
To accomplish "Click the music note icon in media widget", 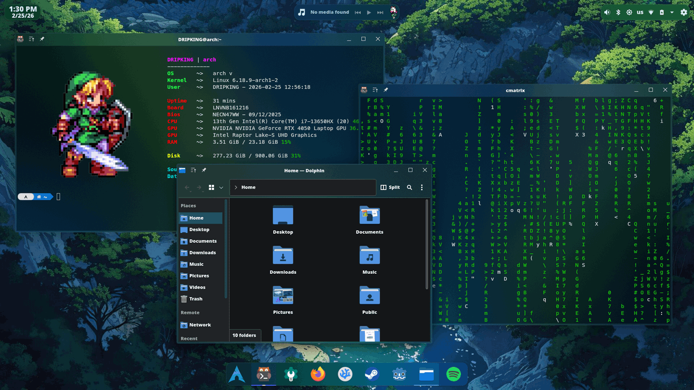I will 301,12.
